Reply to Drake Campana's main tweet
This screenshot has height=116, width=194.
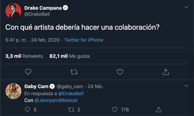point(28,72)
